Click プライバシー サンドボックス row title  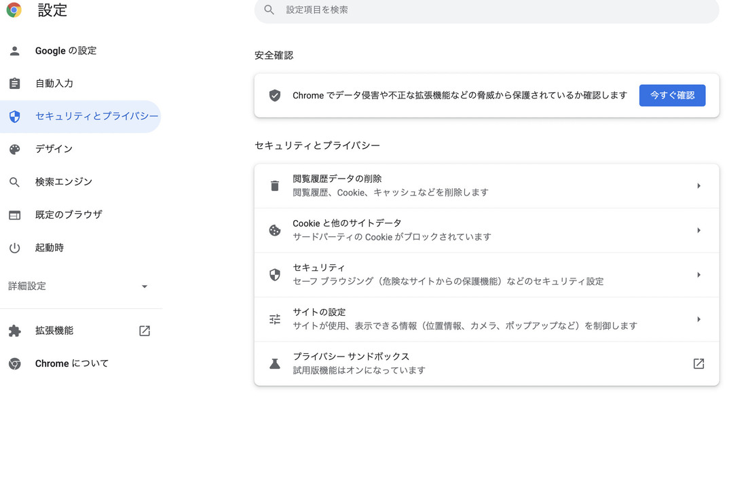pyautogui.click(x=351, y=357)
